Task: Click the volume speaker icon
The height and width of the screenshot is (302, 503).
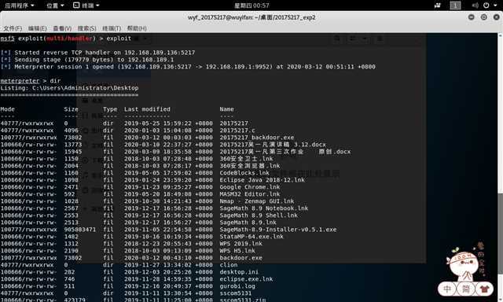Action: click(475, 6)
